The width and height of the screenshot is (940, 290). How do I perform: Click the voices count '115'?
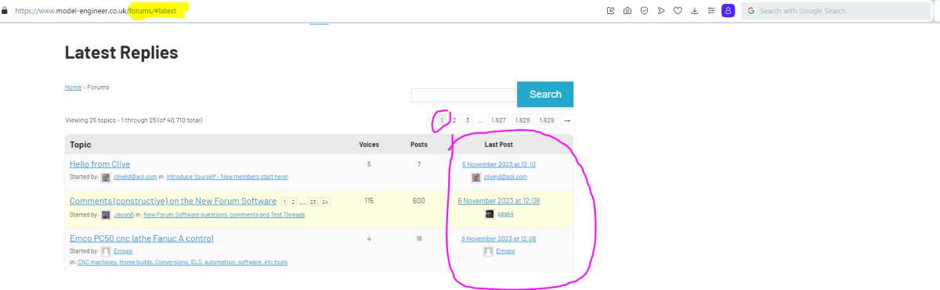(369, 201)
